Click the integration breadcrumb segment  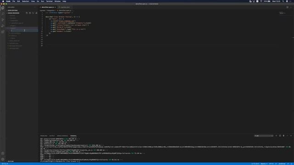(x=51, y=11)
